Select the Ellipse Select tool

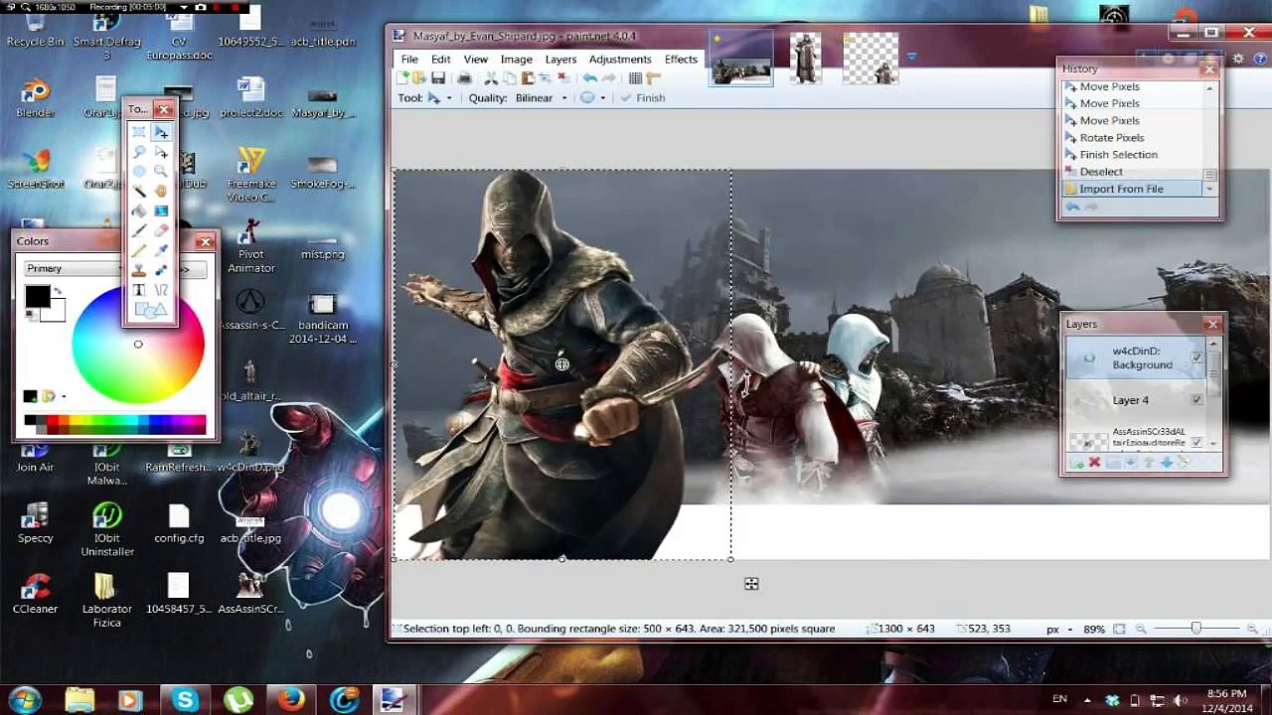point(139,172)
